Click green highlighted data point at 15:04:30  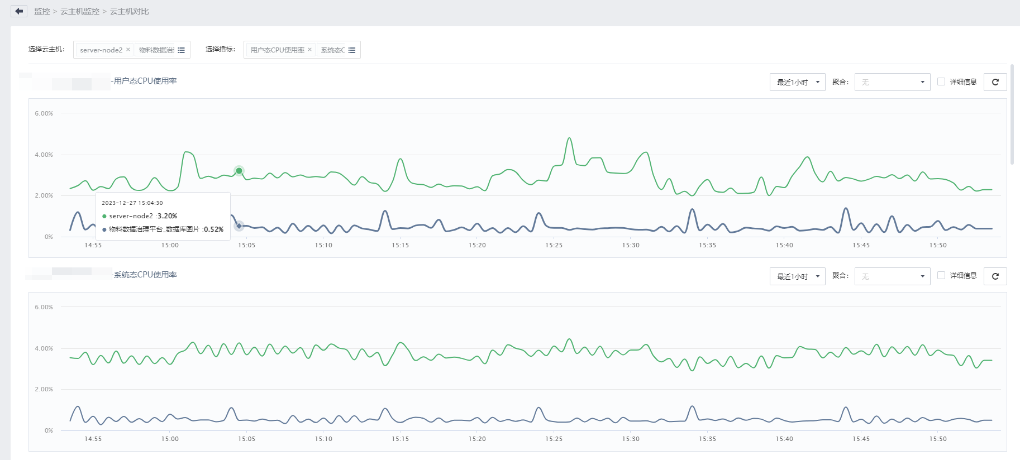click(x=239, y=171)
